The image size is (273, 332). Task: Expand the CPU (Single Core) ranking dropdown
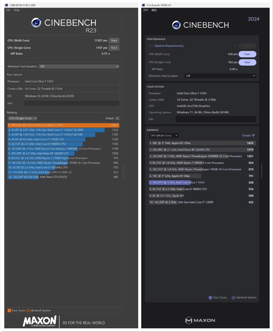(23, 118)
